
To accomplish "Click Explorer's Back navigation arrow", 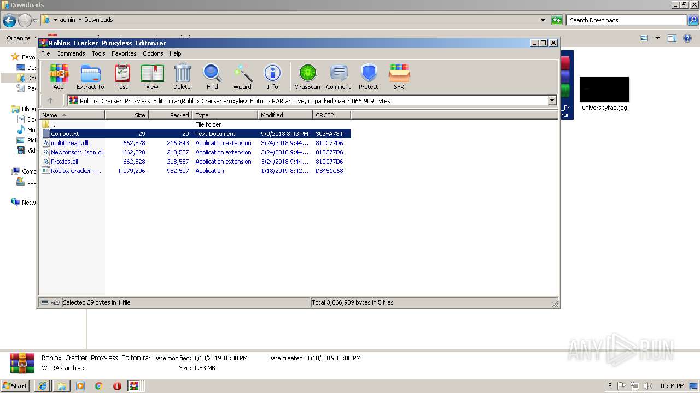I will click(9, 21).
